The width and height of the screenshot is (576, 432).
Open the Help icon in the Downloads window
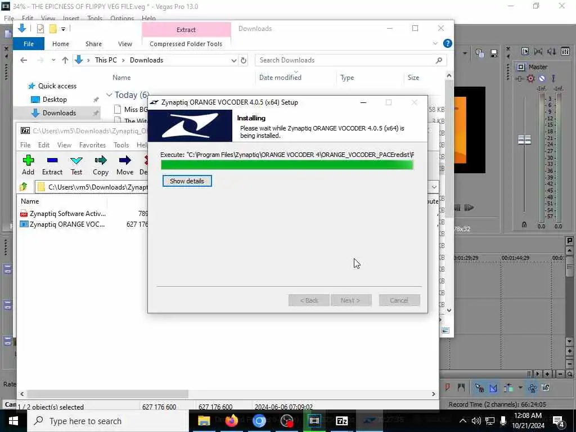tap(447, 43)
